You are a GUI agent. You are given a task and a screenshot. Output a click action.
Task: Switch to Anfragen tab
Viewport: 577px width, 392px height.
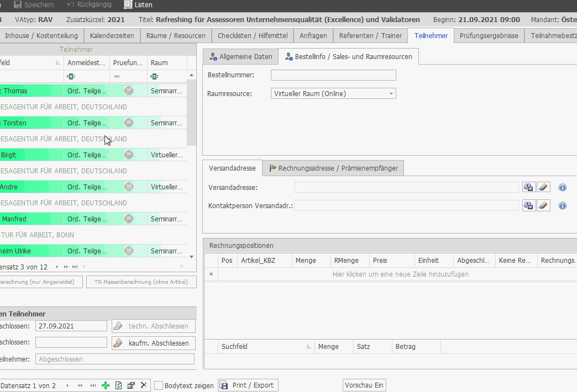tap(313, 36)
